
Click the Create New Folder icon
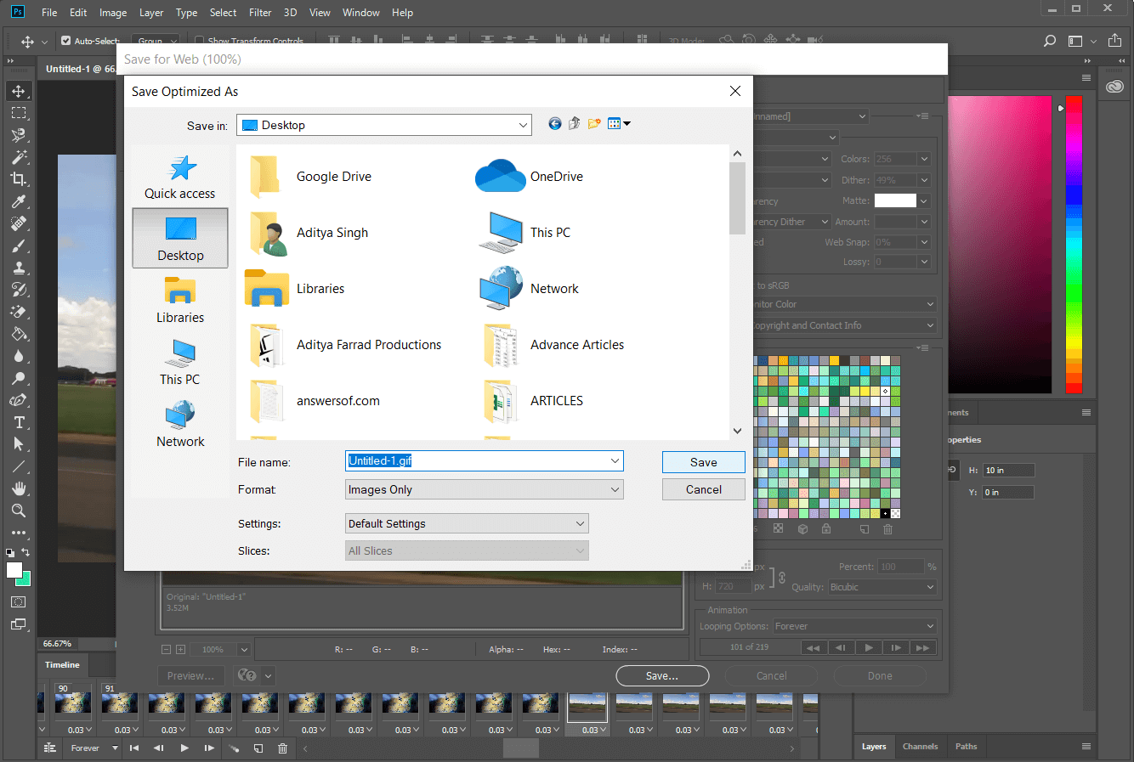[594, 124]
